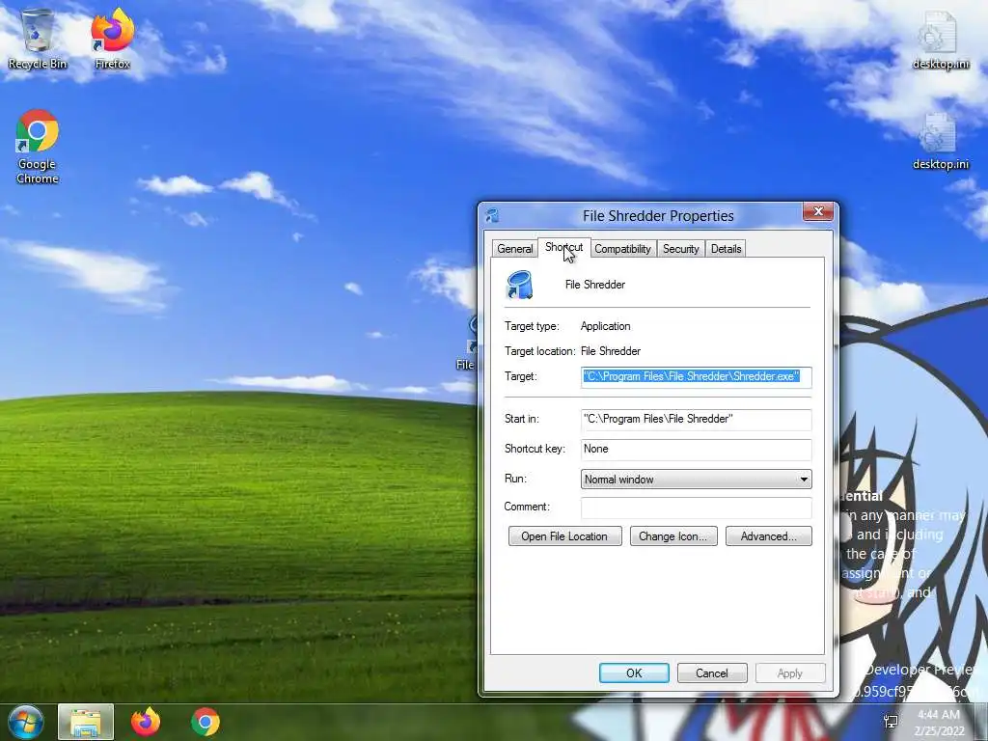Select the lower desktop.ini file icon
This screenshot has height=741, width=988.
pyautogui.click(x=940, y=141)
